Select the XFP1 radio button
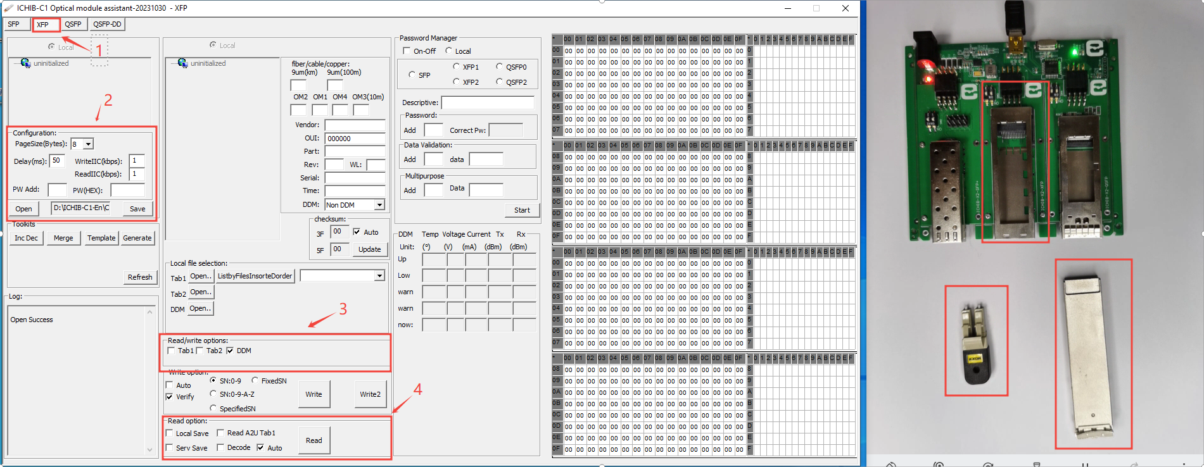Image resolution: width=1204 pixels, height=467 pixels. pos(456,66)
